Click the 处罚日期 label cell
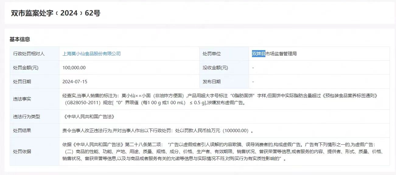 point(22,82)
